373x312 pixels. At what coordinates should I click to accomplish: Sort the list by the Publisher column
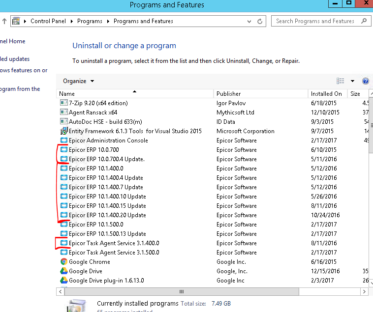click(x=261, y=93)
